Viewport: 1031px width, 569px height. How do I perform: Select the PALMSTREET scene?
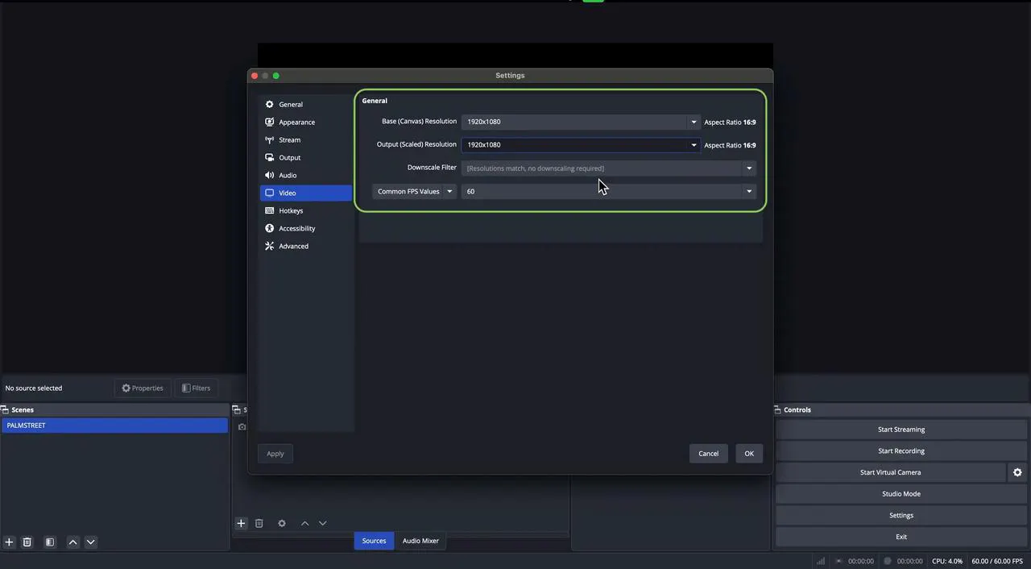click(114, 426)
